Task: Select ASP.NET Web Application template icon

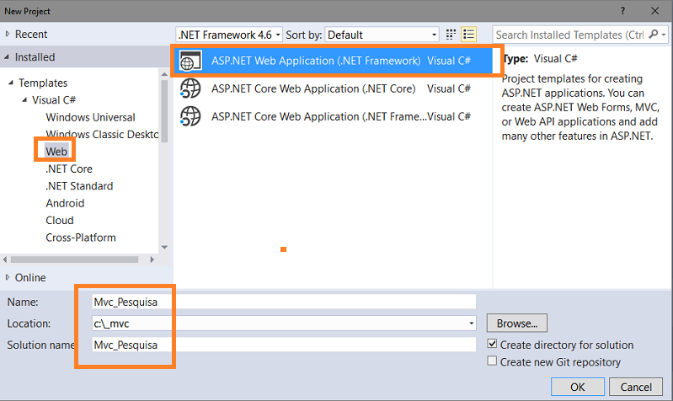Action: tap(190, 61)
